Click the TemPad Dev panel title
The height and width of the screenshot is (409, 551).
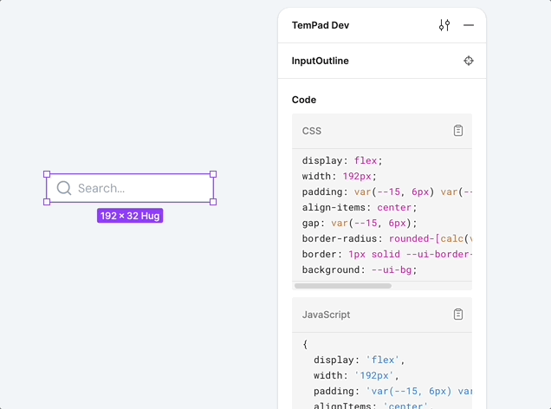click(321, 25)
